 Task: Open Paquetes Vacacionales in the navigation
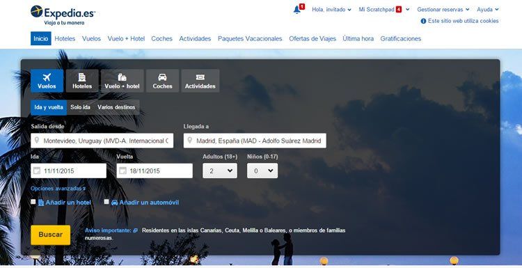coord(250,38)
